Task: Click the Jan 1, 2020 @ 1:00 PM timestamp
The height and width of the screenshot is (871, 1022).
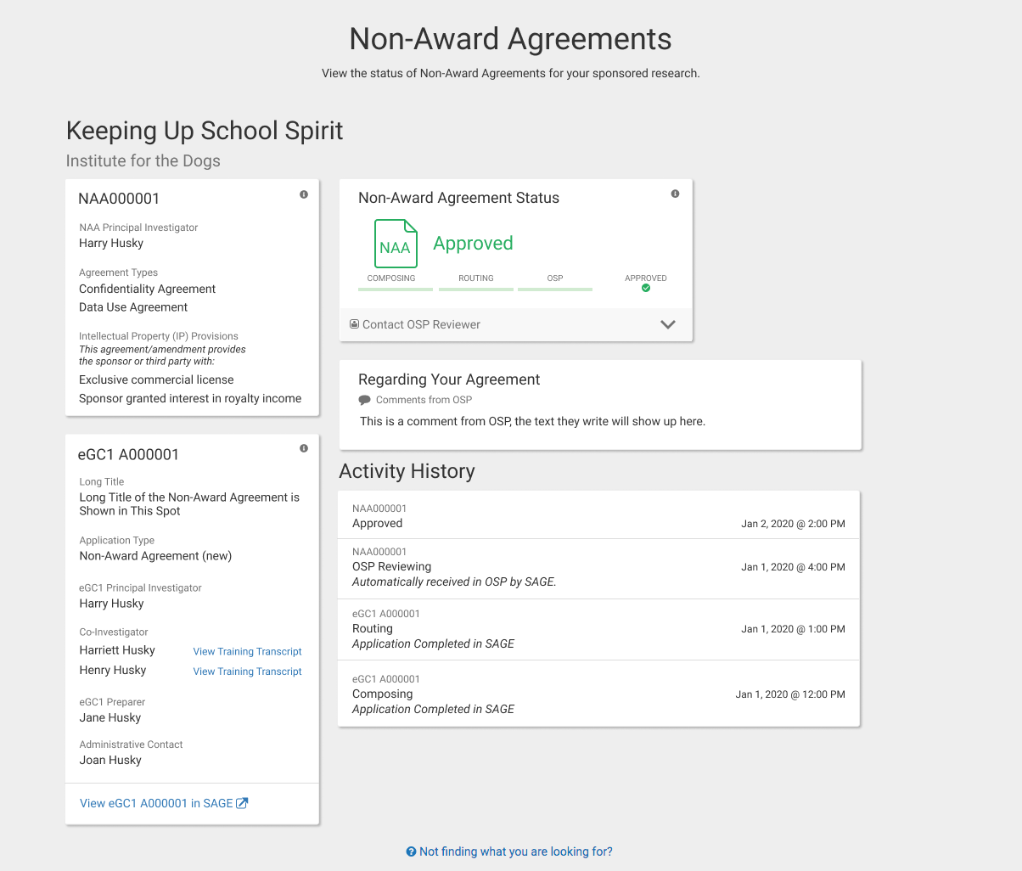Action: pos(793,629)
